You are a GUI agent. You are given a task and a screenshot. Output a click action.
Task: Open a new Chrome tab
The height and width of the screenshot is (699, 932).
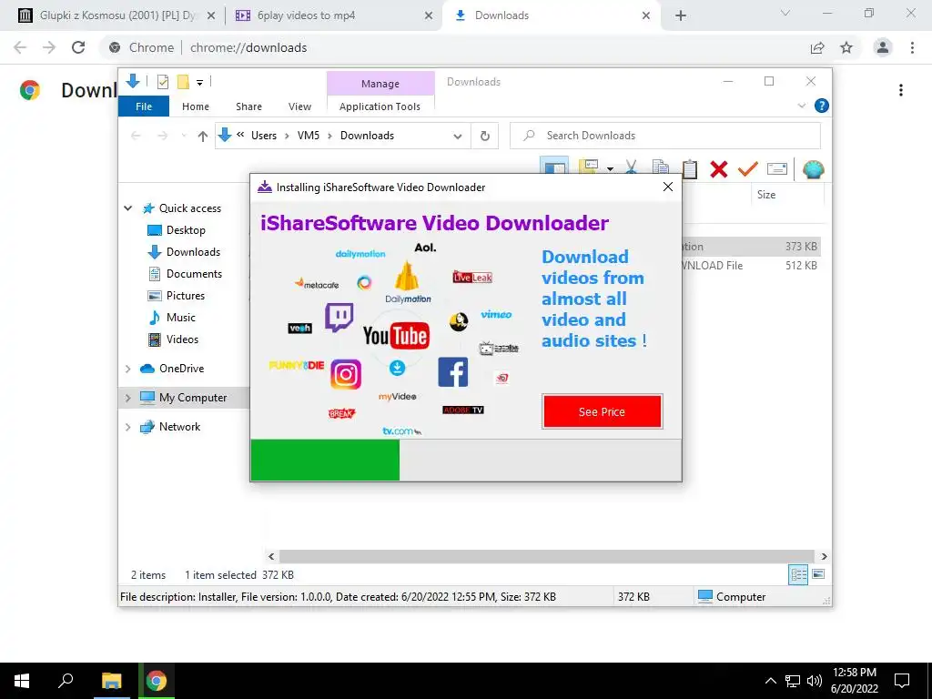point(681,15)
